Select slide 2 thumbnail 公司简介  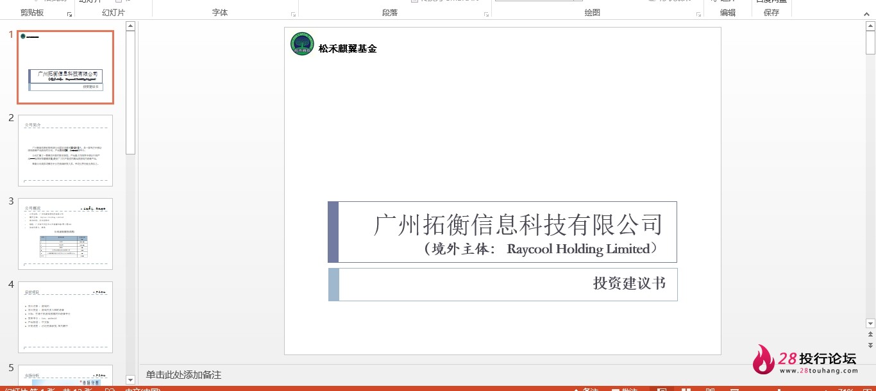[x=65, y=151]
